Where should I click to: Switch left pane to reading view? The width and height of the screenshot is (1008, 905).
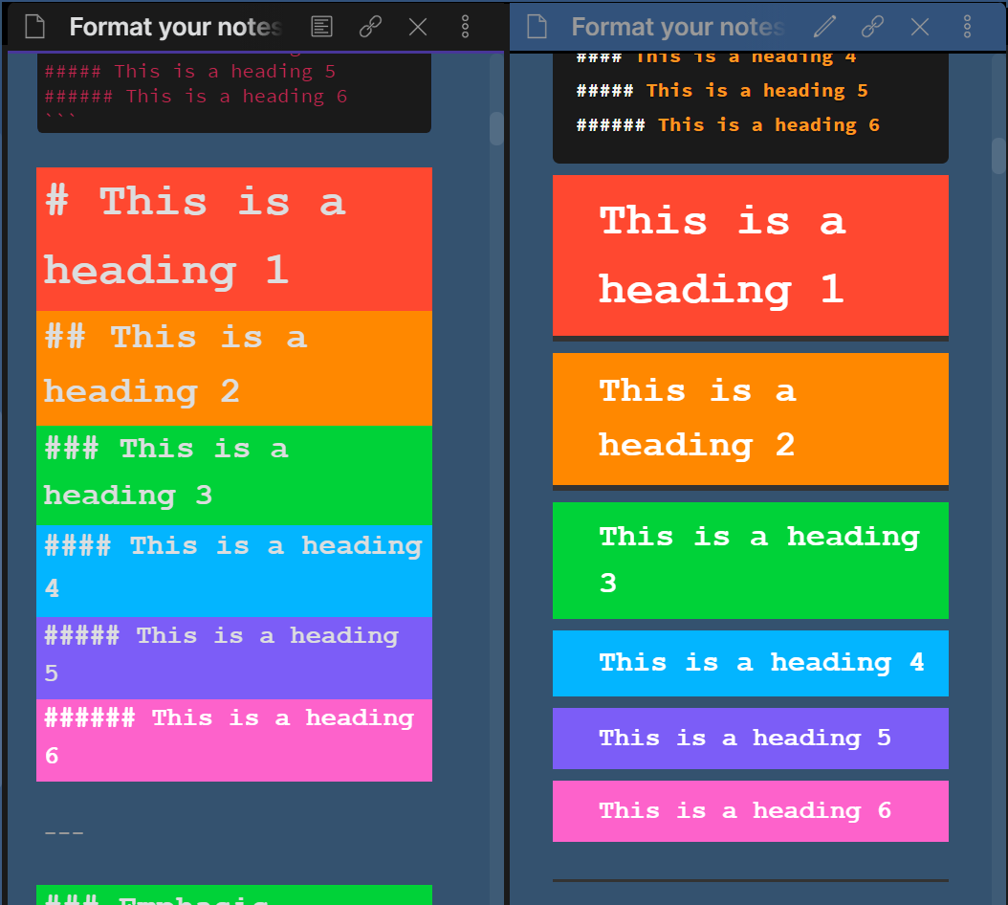[x=321, y=27]
